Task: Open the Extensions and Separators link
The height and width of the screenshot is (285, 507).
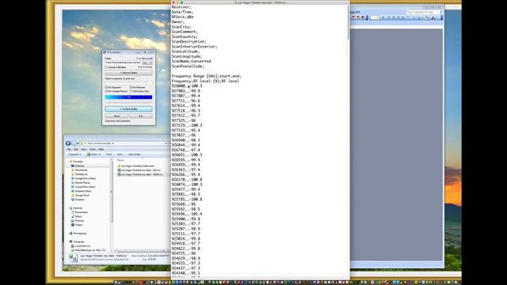Action: pos(118,121)
